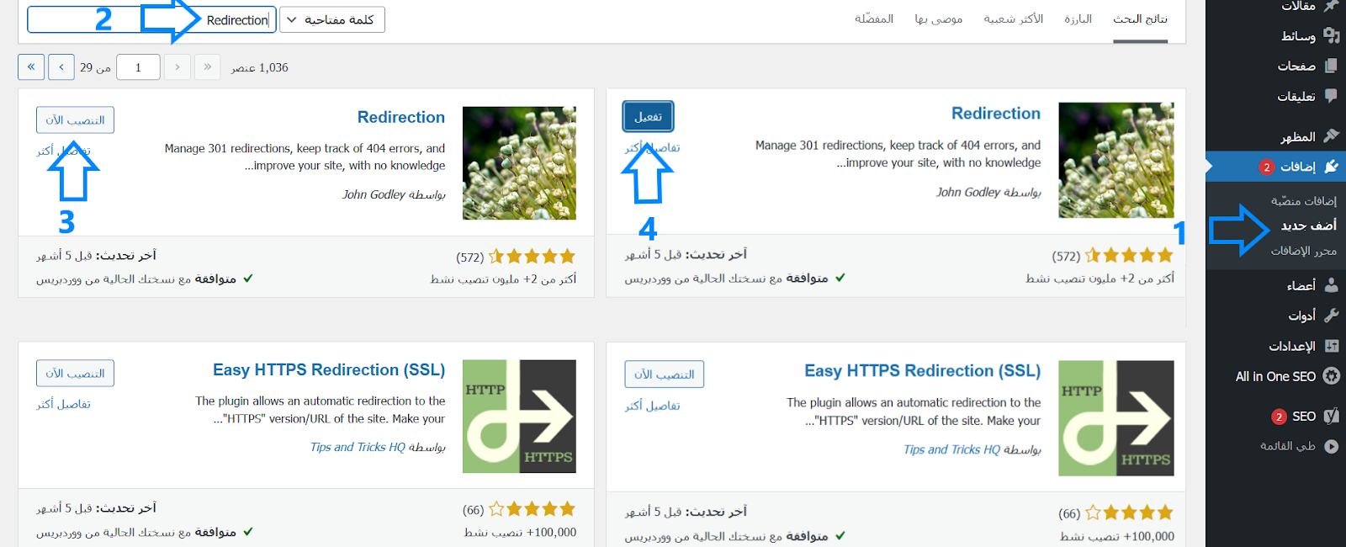Click John Godley author name in the تفعيل Redirection card
Image resolution: width=1346 pixels, height=547 pixels.
click(968, 192)
